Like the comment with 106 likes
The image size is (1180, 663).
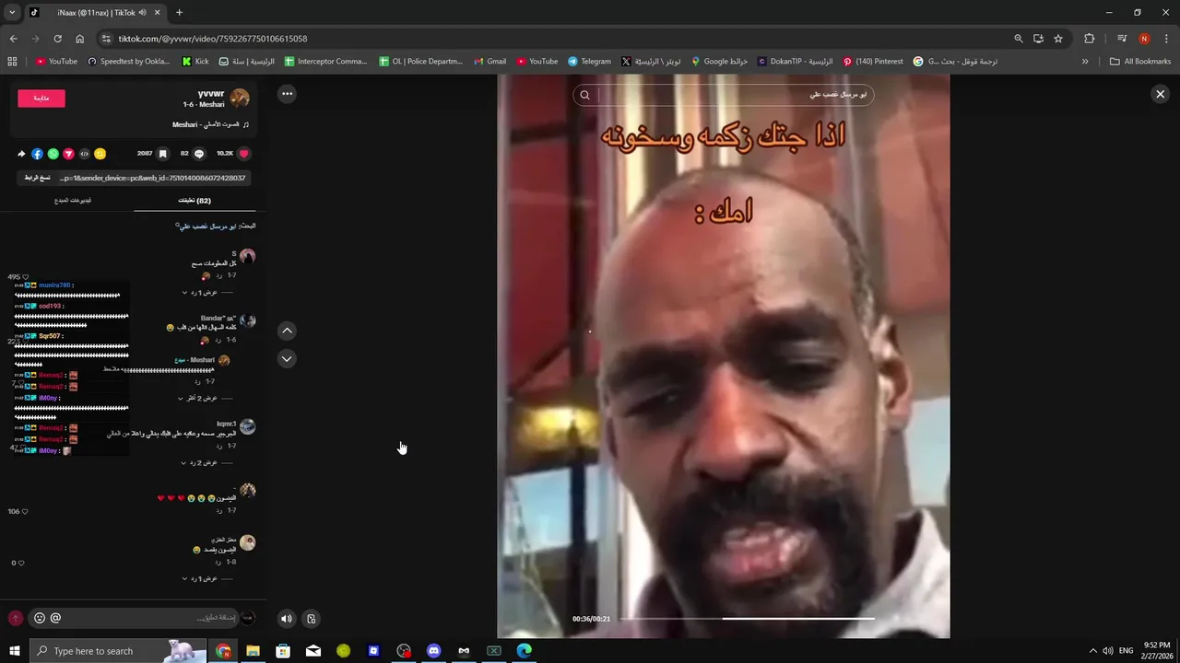click(x=24, y=511)
